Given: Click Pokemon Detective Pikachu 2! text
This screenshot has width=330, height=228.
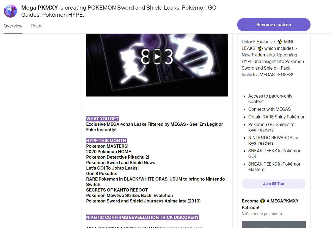Looking at the screenshot, I should point(118,157).
